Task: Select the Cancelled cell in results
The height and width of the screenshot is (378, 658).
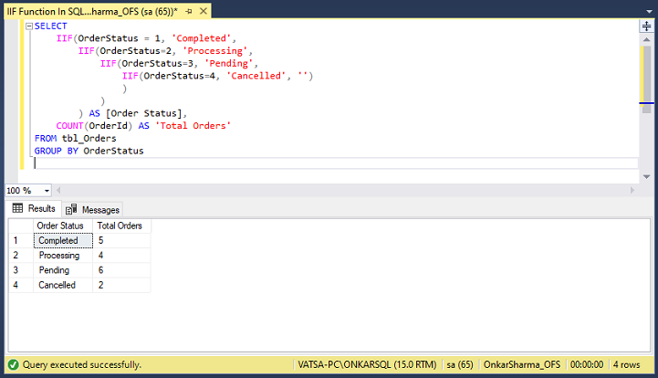Action: [x=63, y=285]
